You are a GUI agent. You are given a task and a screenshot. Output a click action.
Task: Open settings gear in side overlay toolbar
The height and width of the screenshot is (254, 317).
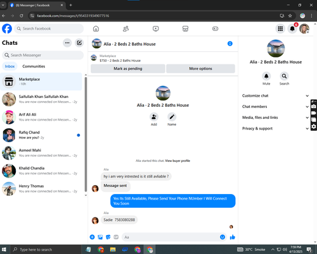click(314, 126)
